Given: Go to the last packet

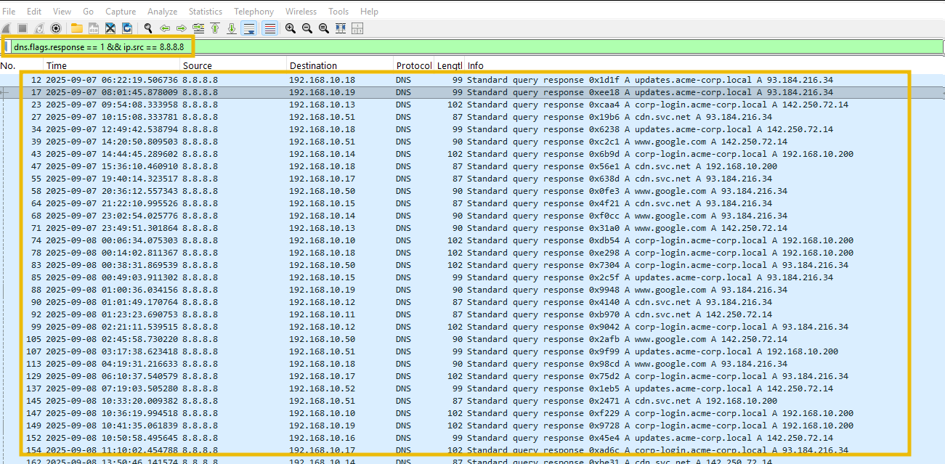Looking at the screenshot, I should click(x=232, y=28).
